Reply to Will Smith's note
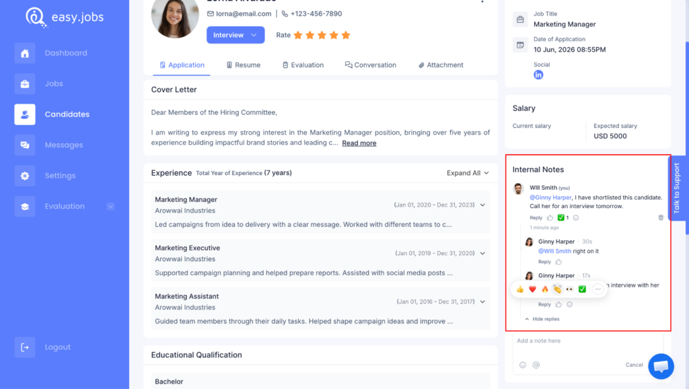689x389 pixels. tap(536, 217)
